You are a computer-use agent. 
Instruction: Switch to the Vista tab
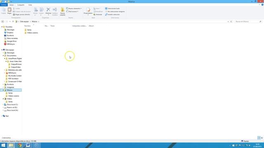(x=30, y=5)
